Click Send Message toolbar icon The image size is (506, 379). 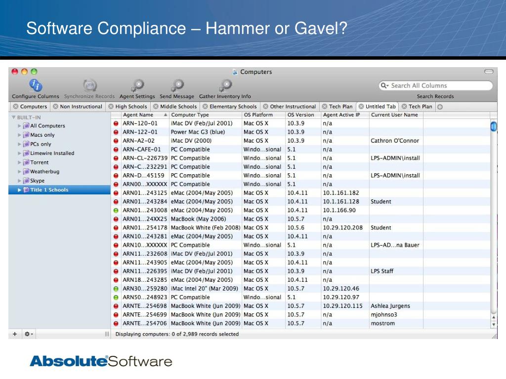coord(177,85)
